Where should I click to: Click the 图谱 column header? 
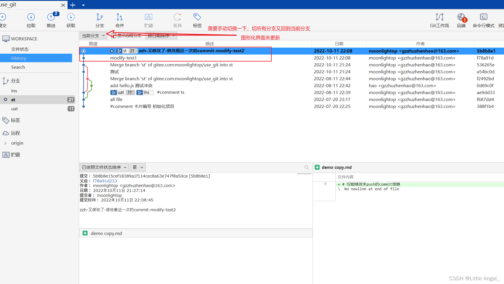coord(93,44)
